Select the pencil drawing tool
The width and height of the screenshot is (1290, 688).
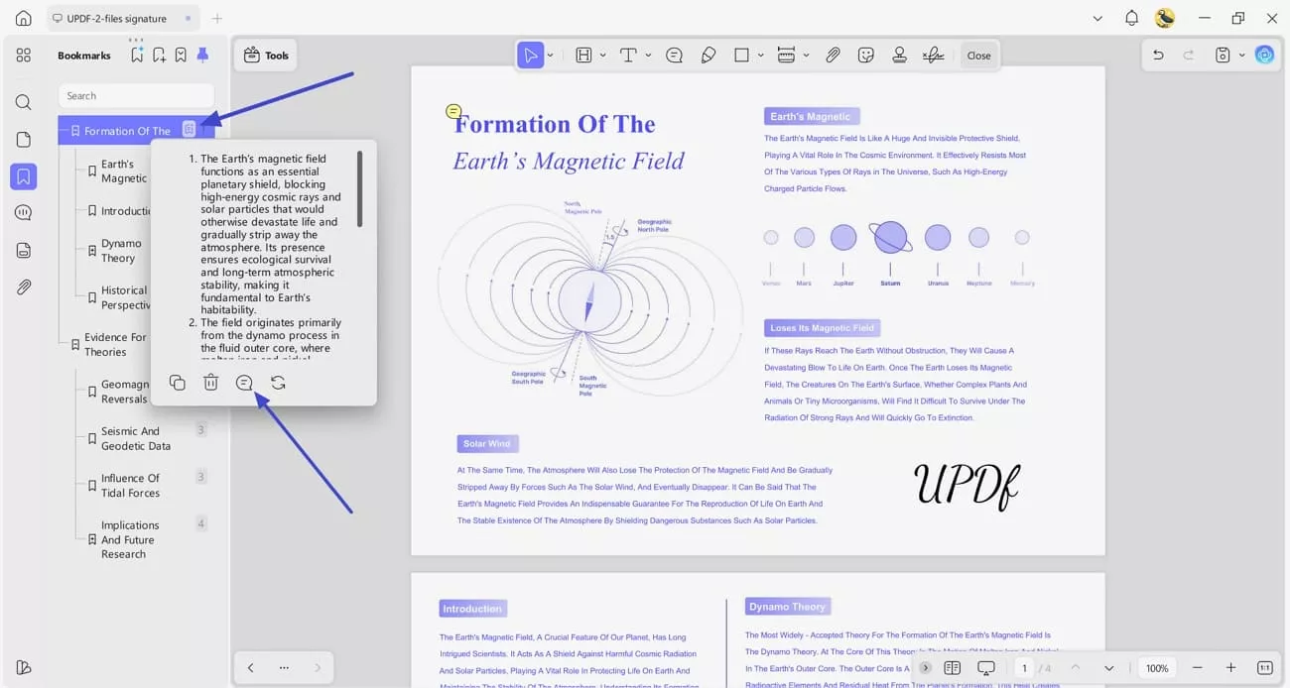tap(709, 56)
